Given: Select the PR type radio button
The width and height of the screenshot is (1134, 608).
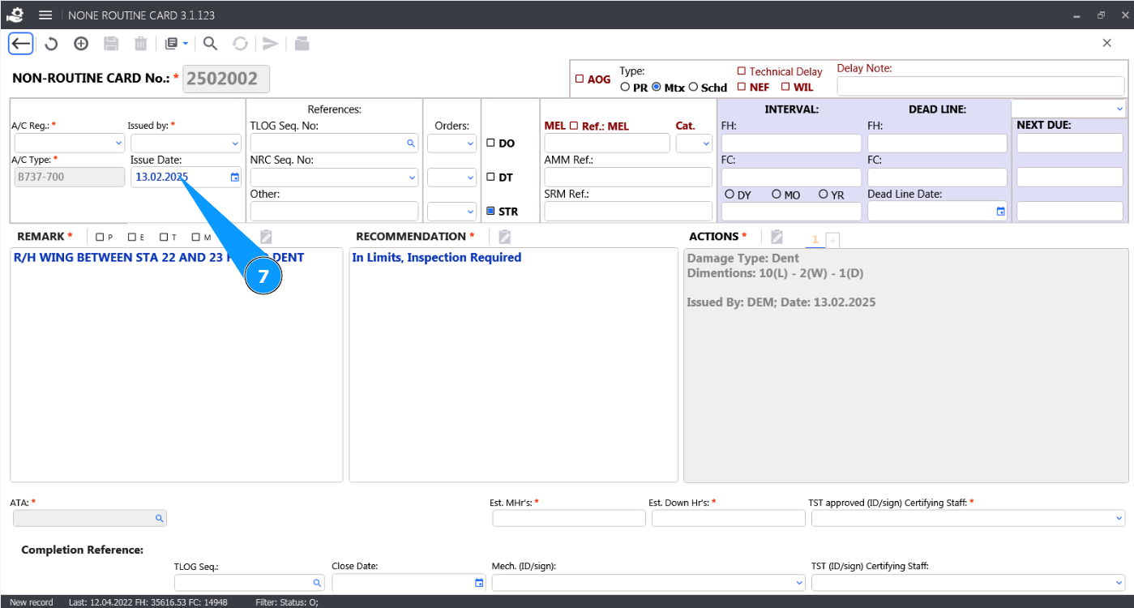Looking at the screenshot, I should 625,88.
